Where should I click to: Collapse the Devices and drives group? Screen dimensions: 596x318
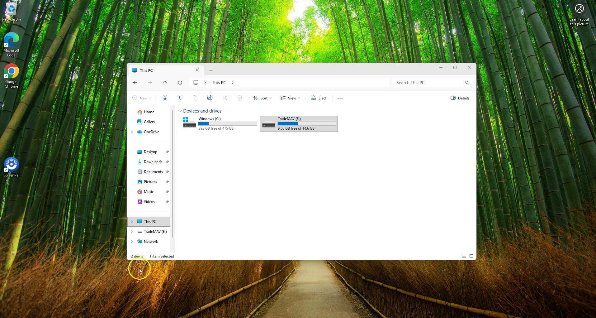tap(180, 111)
